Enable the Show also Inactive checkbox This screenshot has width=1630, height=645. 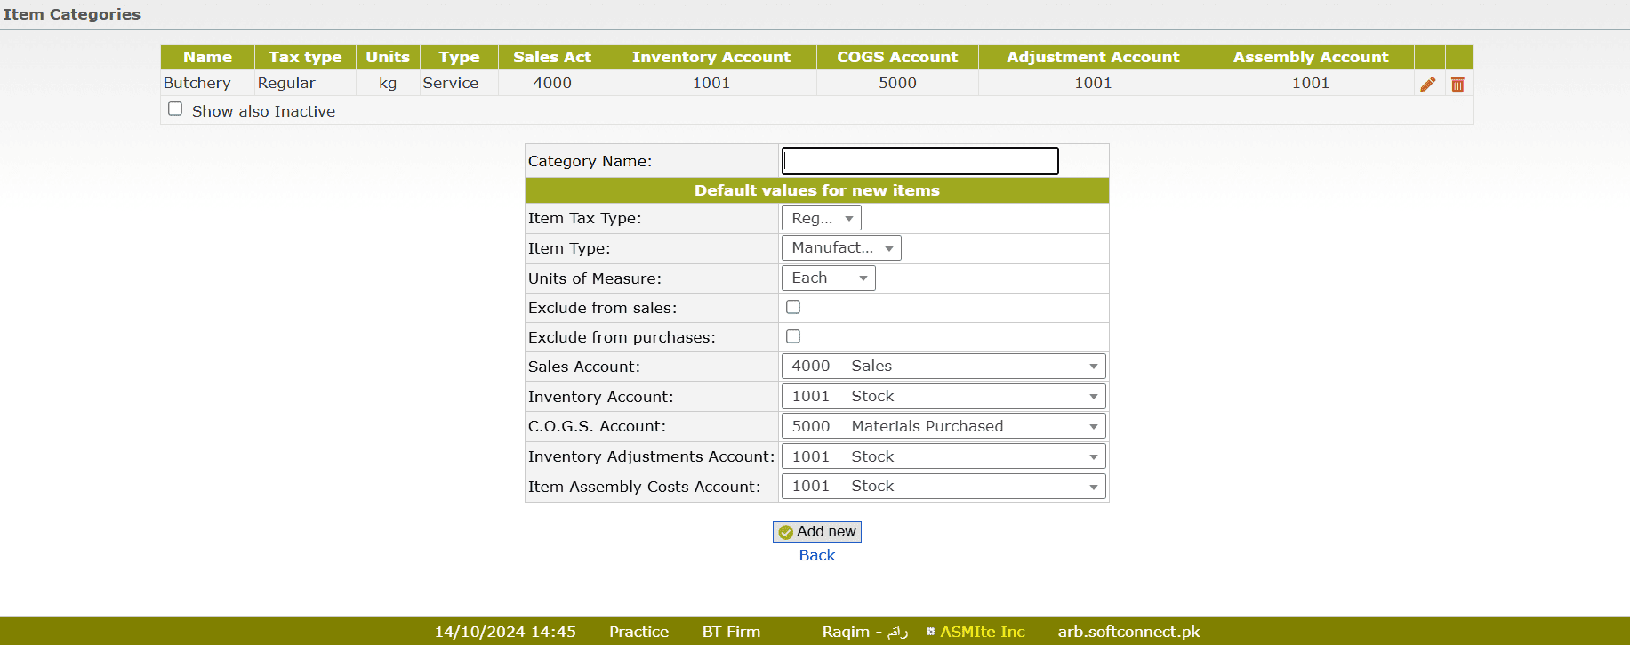coord(175,109)
